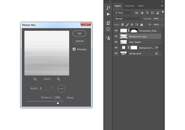Collapse panels with left double-arrow icon
185x130 pixels.
tap(110, 2)
